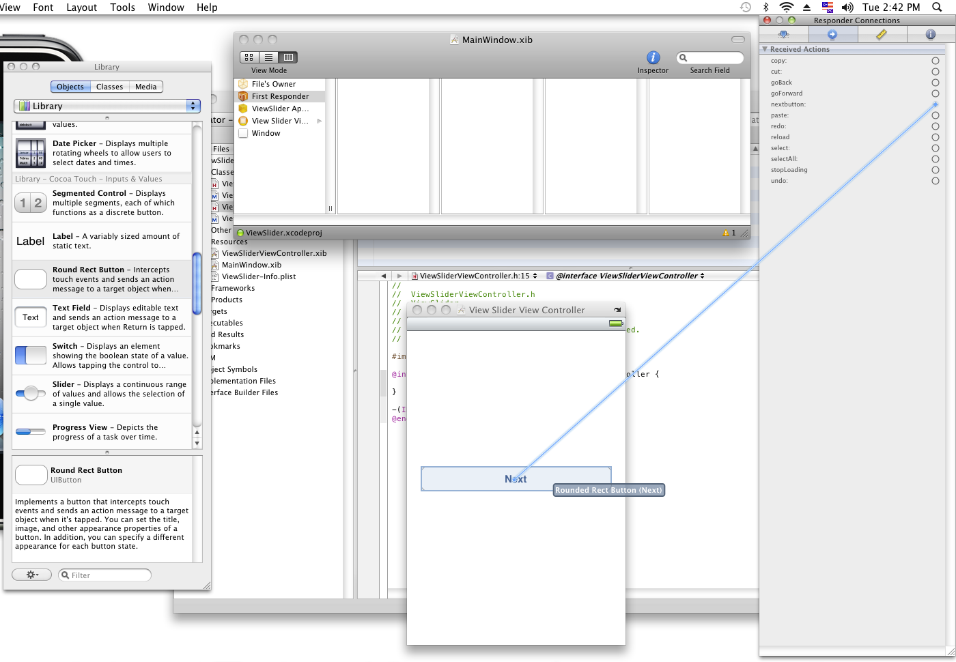Image resolution: width=956 pixels, height=662 pixels.
Task: Switch to Objects tab in Library
Action: 70,87
